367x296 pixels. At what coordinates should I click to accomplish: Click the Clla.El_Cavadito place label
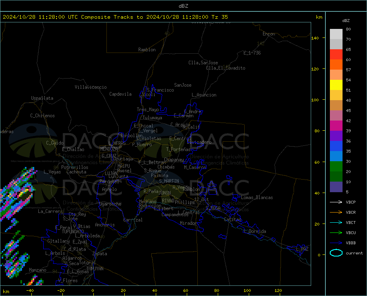coord(226,68)
